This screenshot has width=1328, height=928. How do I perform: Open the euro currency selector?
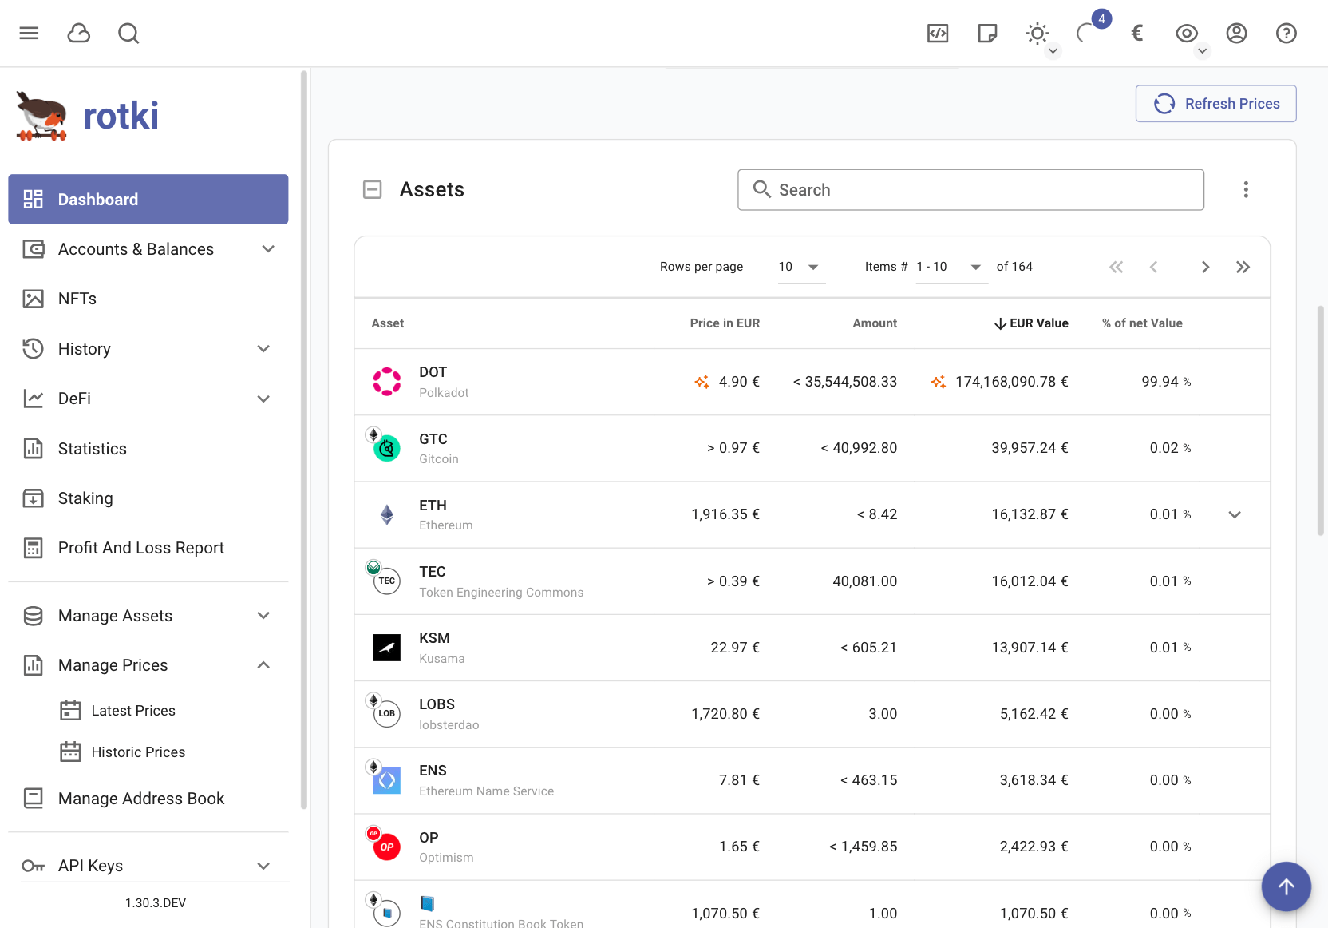pyautogui.click(x=1137, y=33)
